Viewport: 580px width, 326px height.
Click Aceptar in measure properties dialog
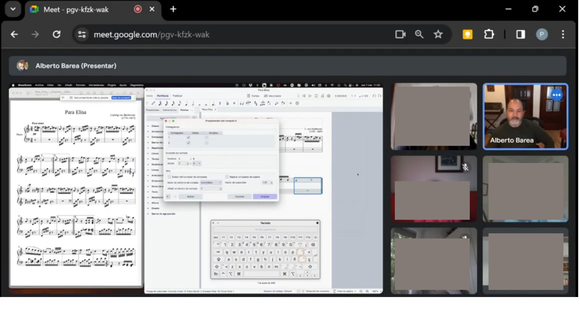pos(265,197)
